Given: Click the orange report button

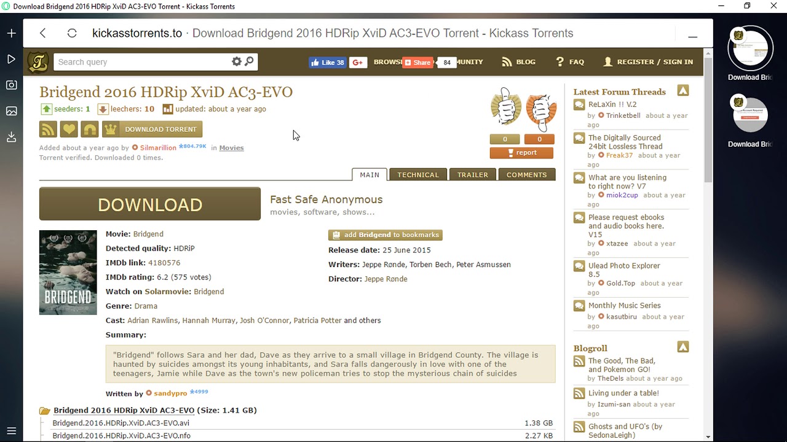Looking at the screenshot, I should coord(521,153).
